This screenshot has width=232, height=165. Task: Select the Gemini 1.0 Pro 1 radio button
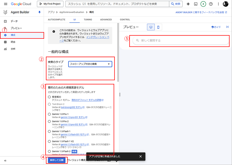[x=49, y=114]
